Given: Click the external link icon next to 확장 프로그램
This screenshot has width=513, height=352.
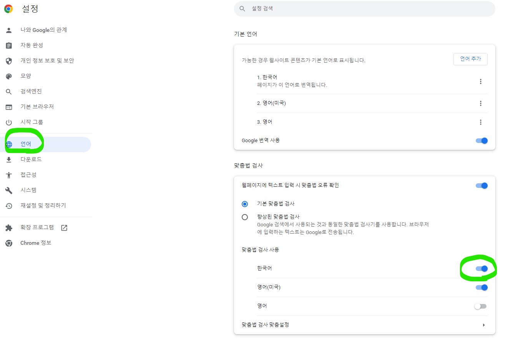Looking at the screenshot, I should 64,227.
